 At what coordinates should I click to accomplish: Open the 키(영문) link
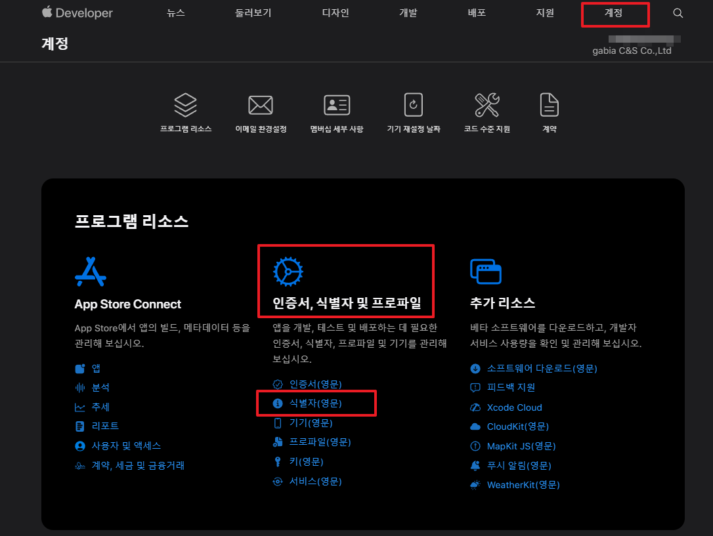tap(307, 461)
